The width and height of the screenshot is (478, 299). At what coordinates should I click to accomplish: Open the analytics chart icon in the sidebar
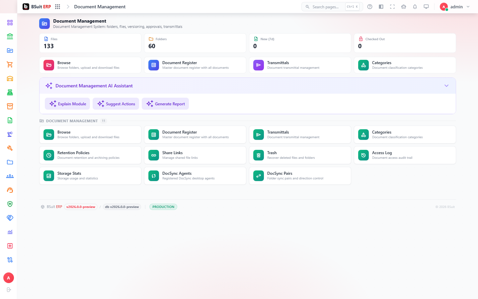pos(10,232)
